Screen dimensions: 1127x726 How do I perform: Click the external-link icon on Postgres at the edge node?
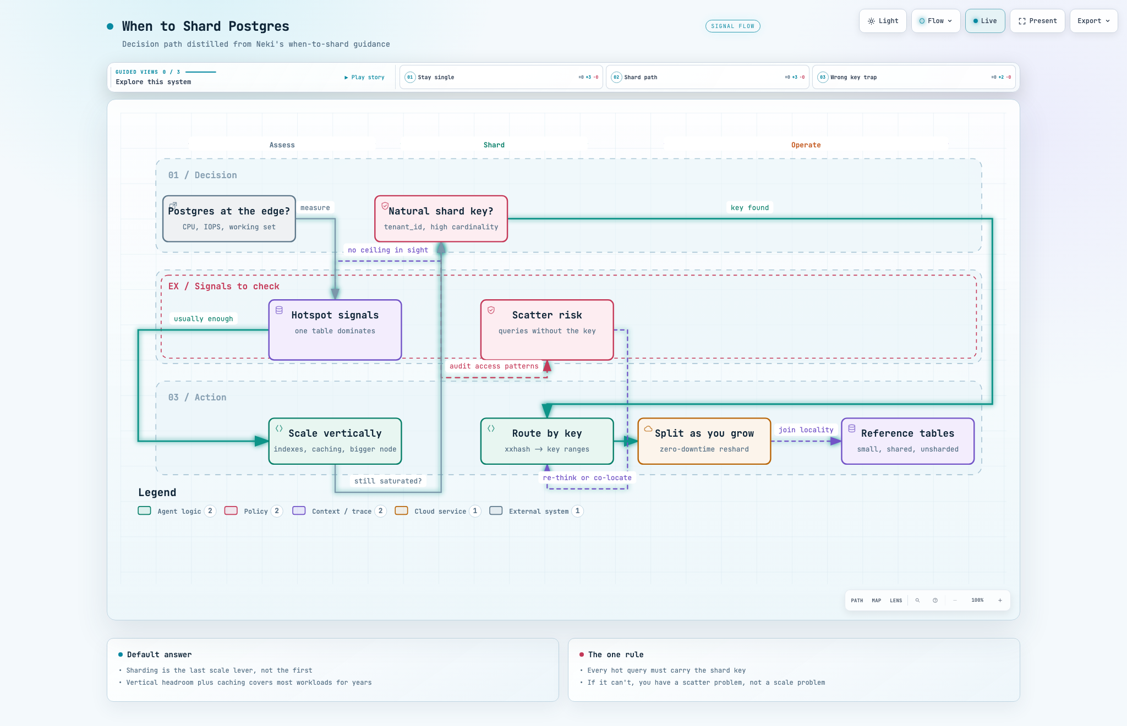pos(173,206)
